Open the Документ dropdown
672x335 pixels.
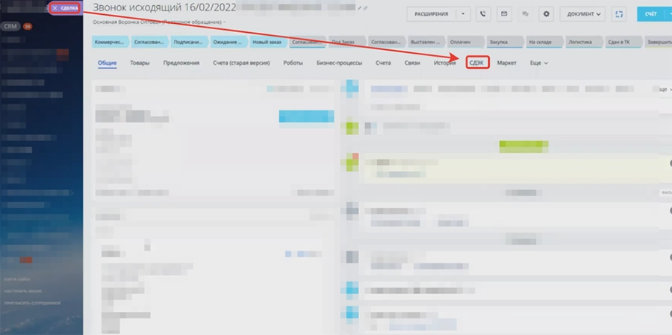click(585, 14)
